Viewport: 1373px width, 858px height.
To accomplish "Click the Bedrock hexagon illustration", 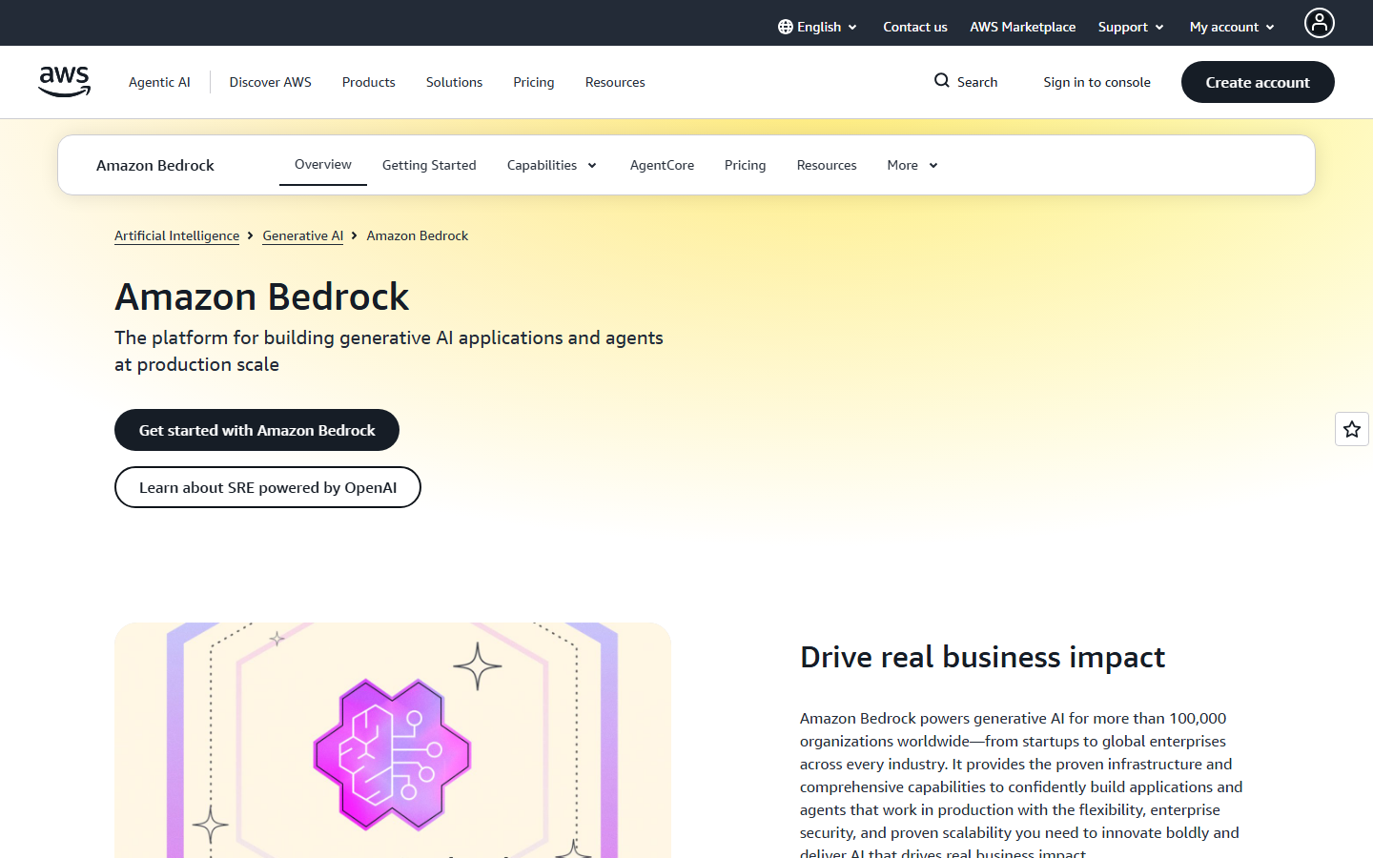I will (392, 753).
